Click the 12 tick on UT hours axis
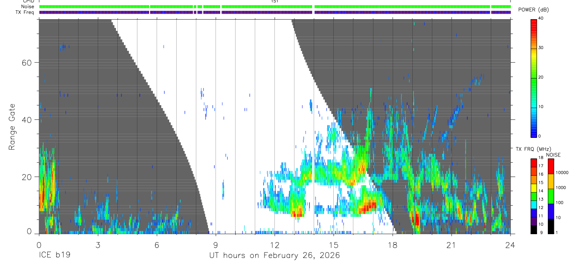Viewport: 574px width, 265px height. point(275,244)
